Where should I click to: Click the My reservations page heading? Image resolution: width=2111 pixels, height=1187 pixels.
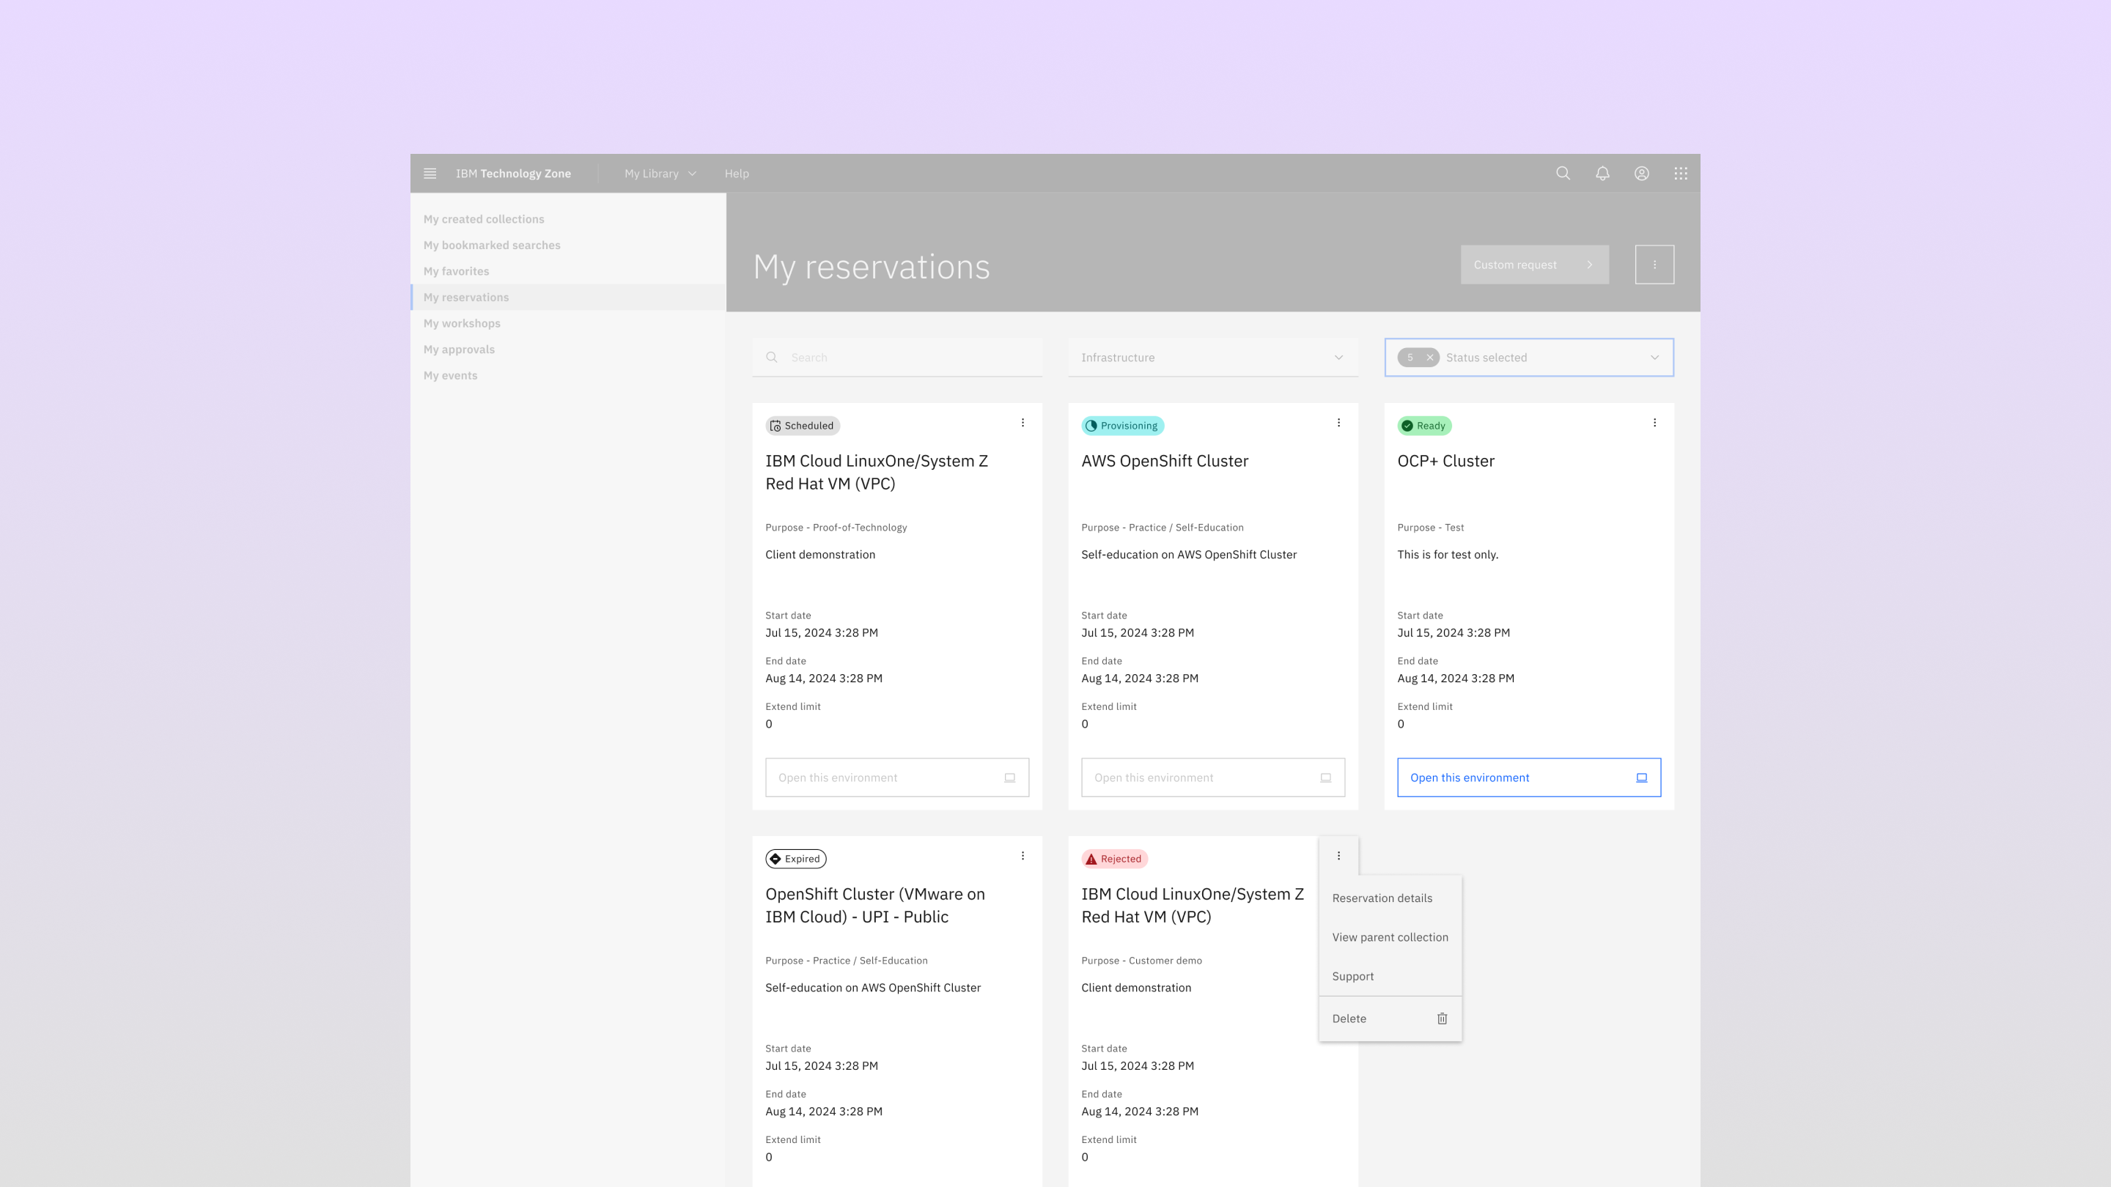[871, 268]
